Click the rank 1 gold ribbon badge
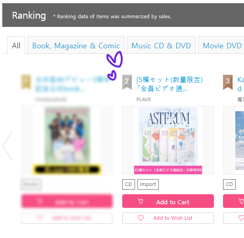 26,82
